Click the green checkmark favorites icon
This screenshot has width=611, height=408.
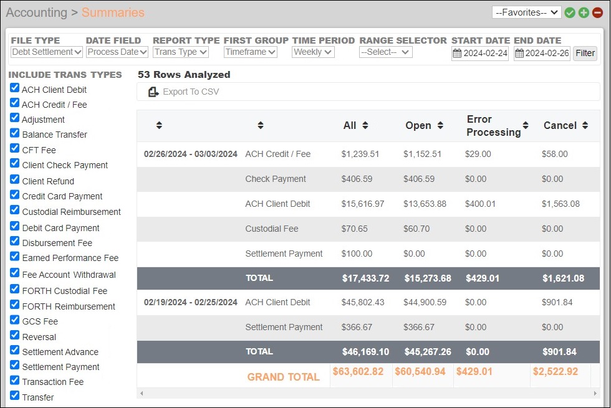pyautogui.click(x=570, y=12)
